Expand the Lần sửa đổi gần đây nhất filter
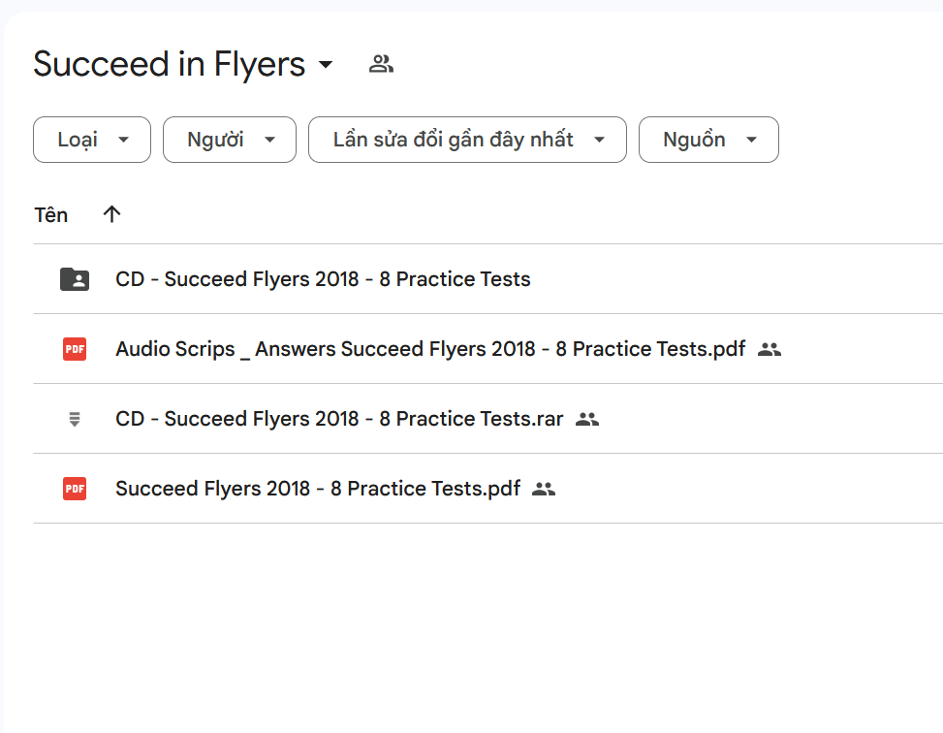 (x=467, y=140)
